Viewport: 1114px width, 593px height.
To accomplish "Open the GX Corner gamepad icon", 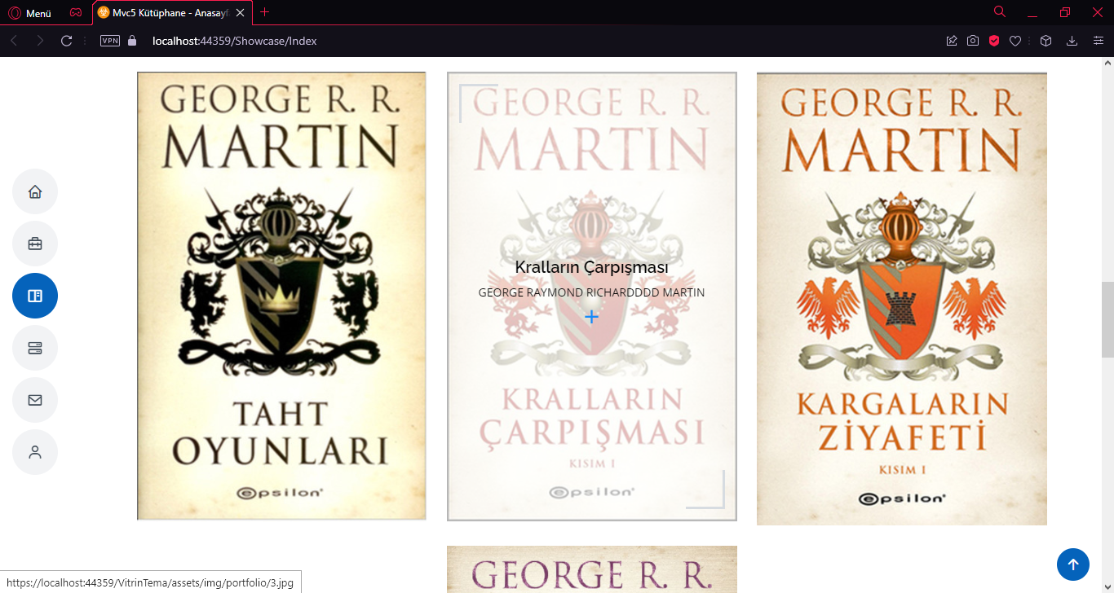I will (75, 13).
